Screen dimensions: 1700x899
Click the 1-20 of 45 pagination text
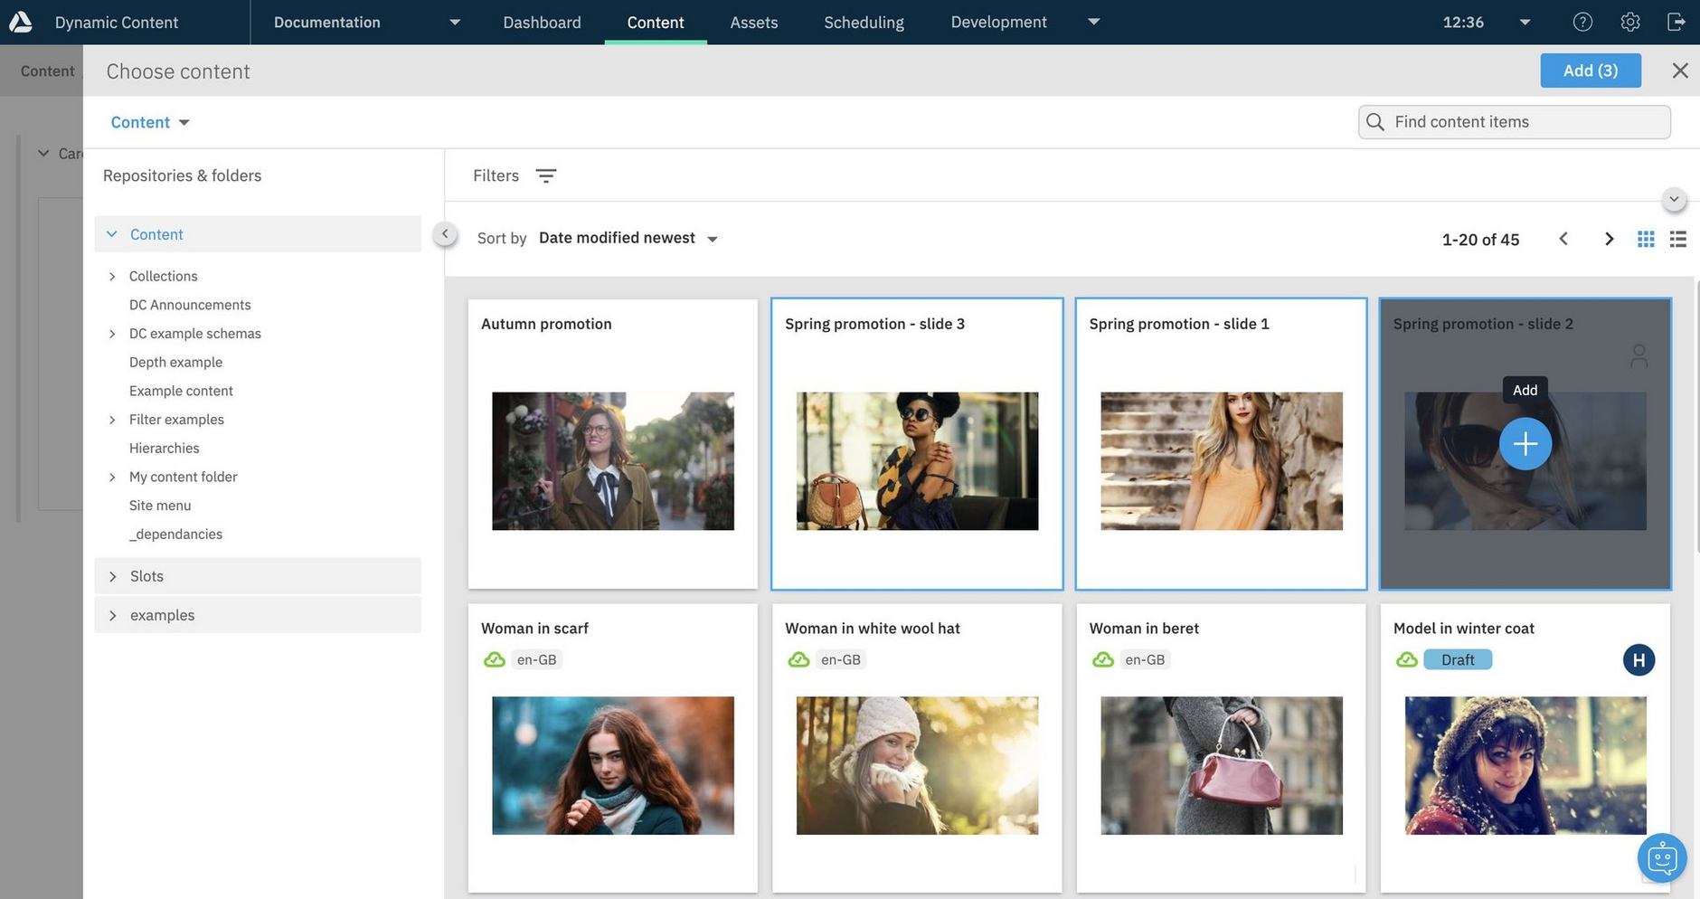(x=1480, y=240)
